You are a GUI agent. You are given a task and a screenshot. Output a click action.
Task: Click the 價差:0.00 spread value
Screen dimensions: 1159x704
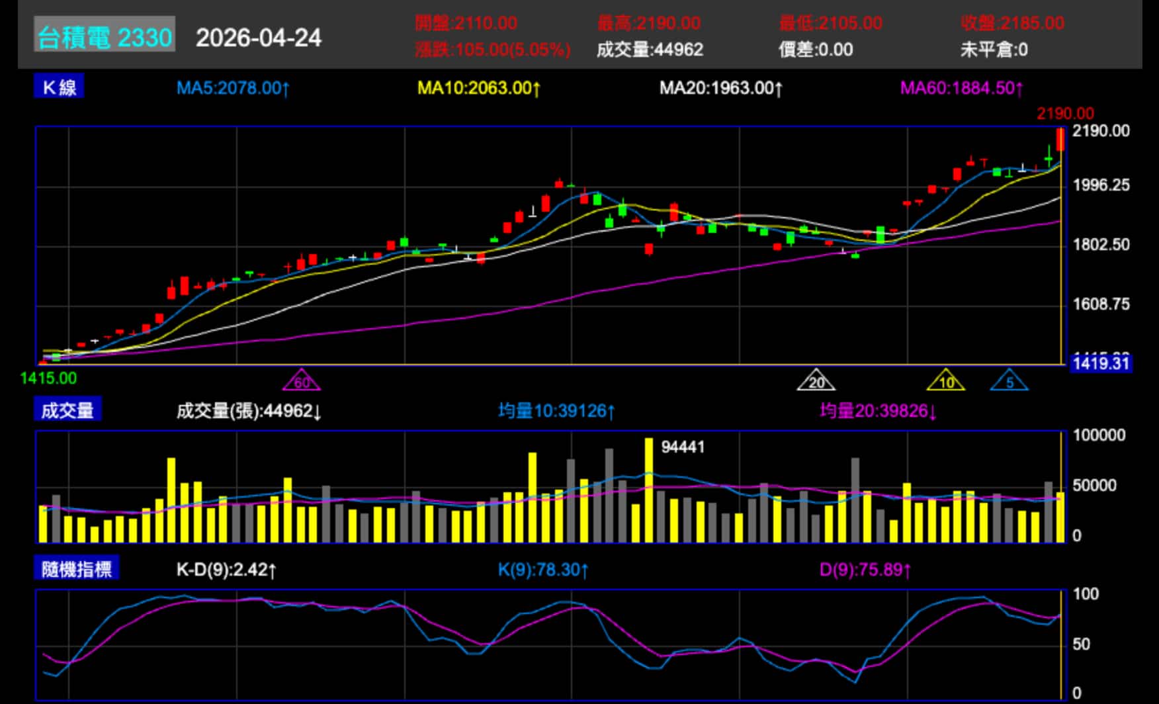(x=816, y=50)
